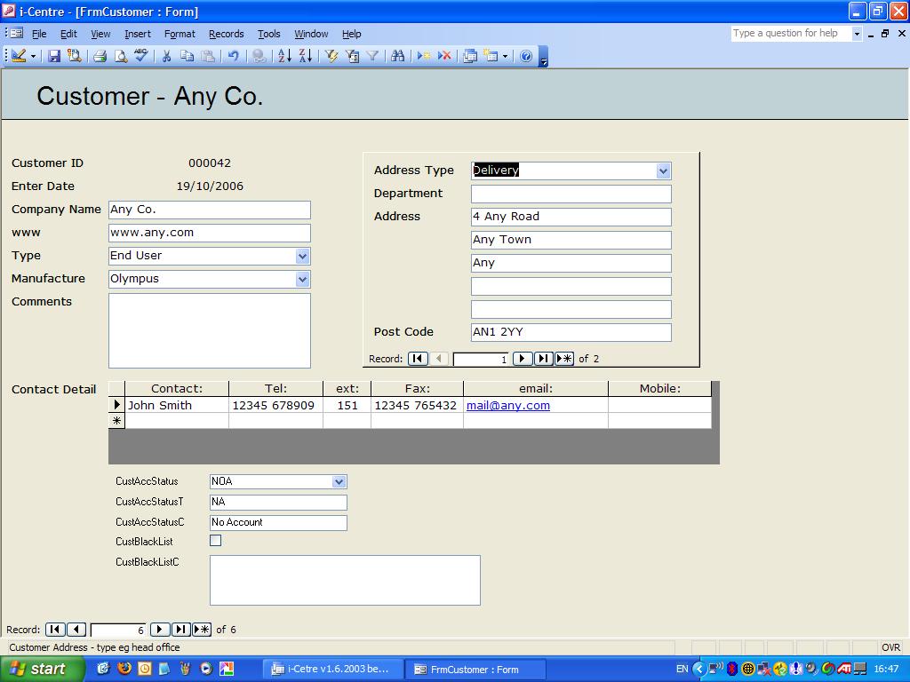
Task: Click the Insert Hyperlink icon
Action: [259, 56]
